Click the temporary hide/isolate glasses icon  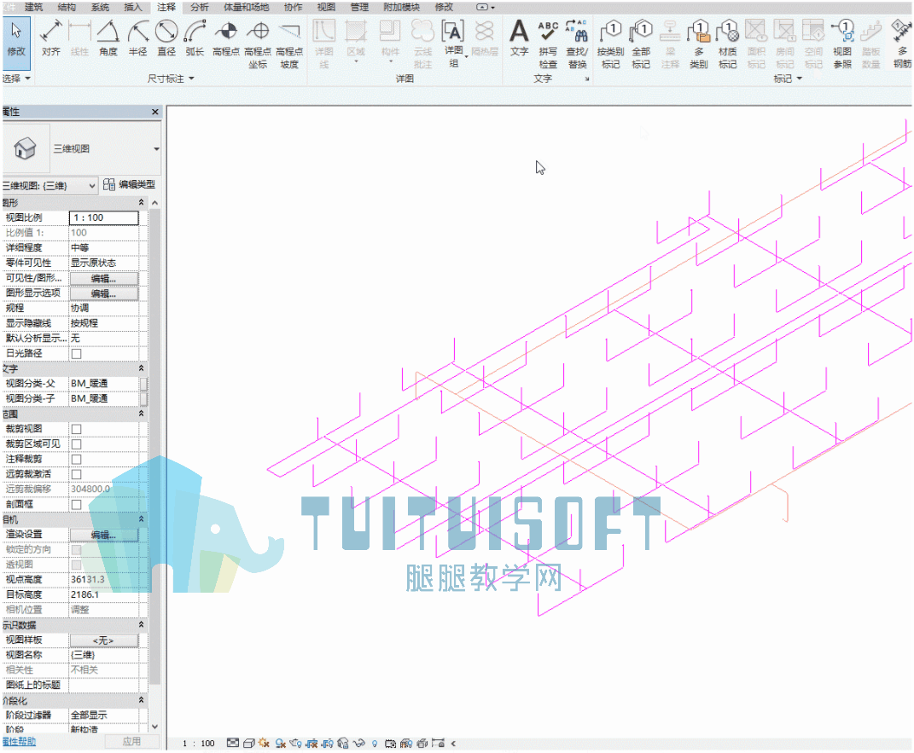click(x=358, y=743)
